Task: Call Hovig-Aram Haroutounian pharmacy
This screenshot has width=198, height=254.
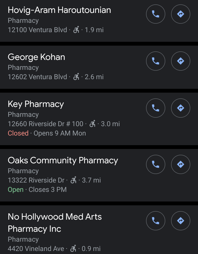Action: click(x=156, y=14)
